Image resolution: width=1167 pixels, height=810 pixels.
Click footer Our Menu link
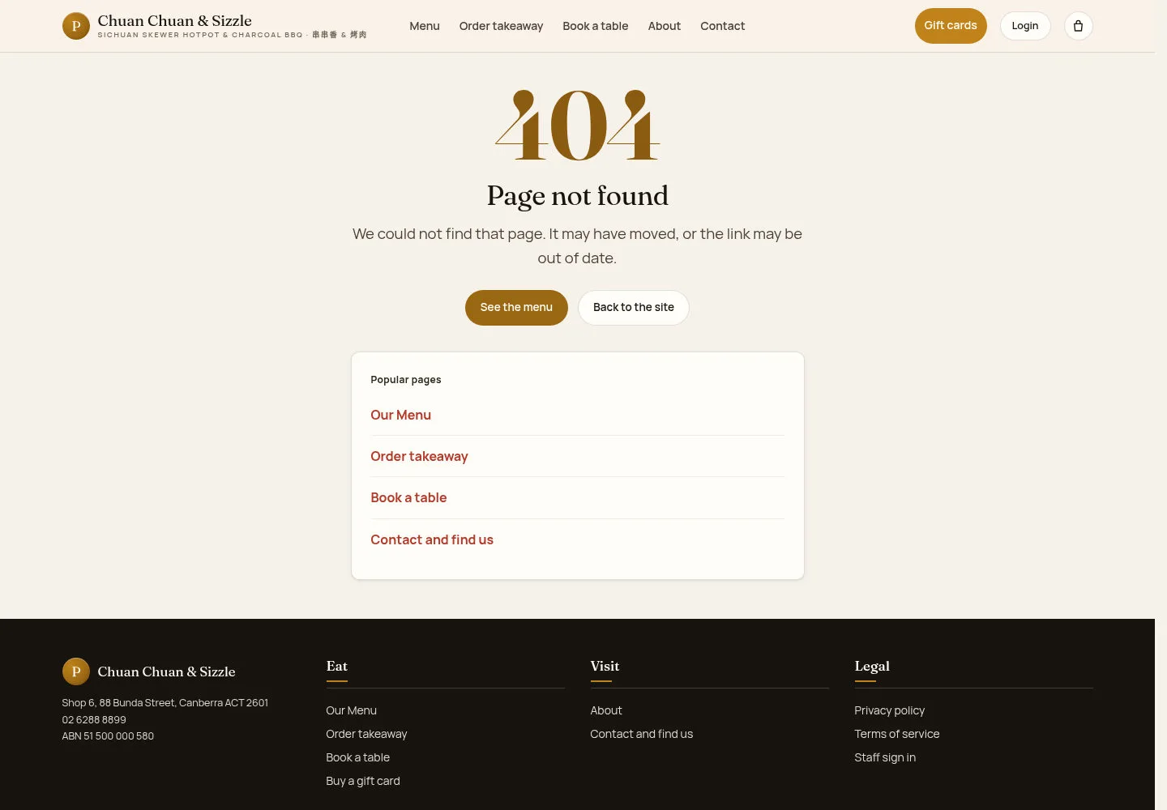point(352,710)
